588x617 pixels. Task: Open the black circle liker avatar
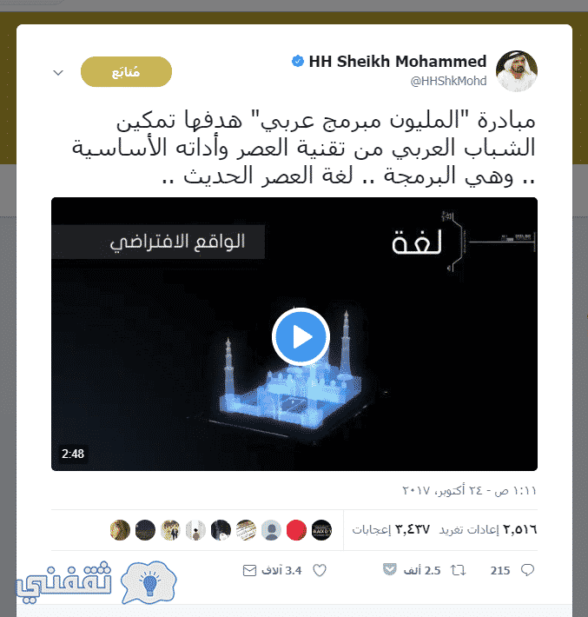tap(321, 530)
